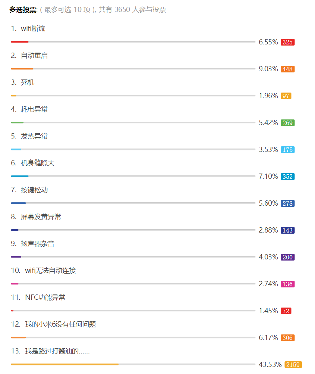Click the purple 200 vote badge
Viewport: 315px width, 374px height.
(x=287, y=257)
